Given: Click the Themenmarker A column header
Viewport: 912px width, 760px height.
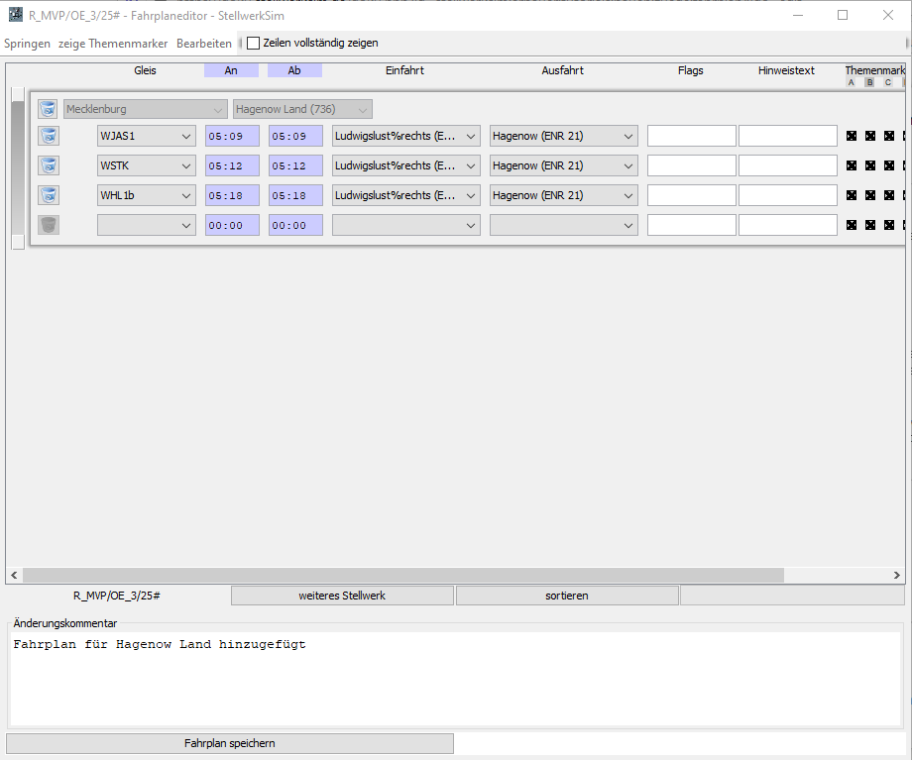Looking at the screenshot, I should pos(851,82).
